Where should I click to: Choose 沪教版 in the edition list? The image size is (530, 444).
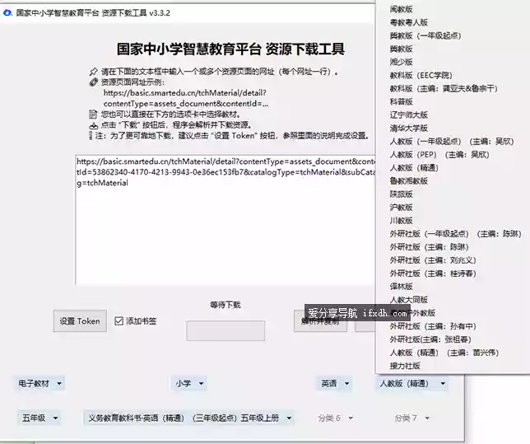(402, 207)
